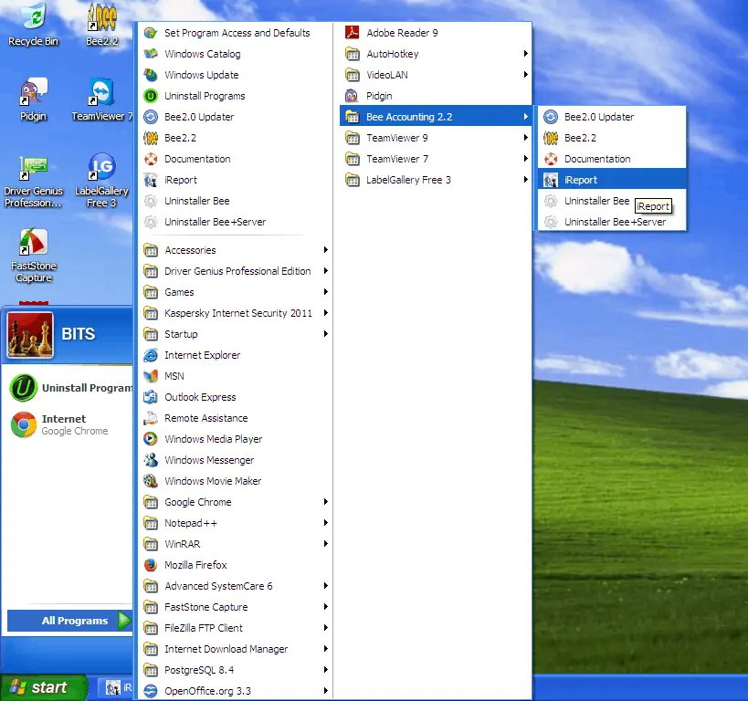
Task: Start Windows Media Player
Action: point(235,439)
